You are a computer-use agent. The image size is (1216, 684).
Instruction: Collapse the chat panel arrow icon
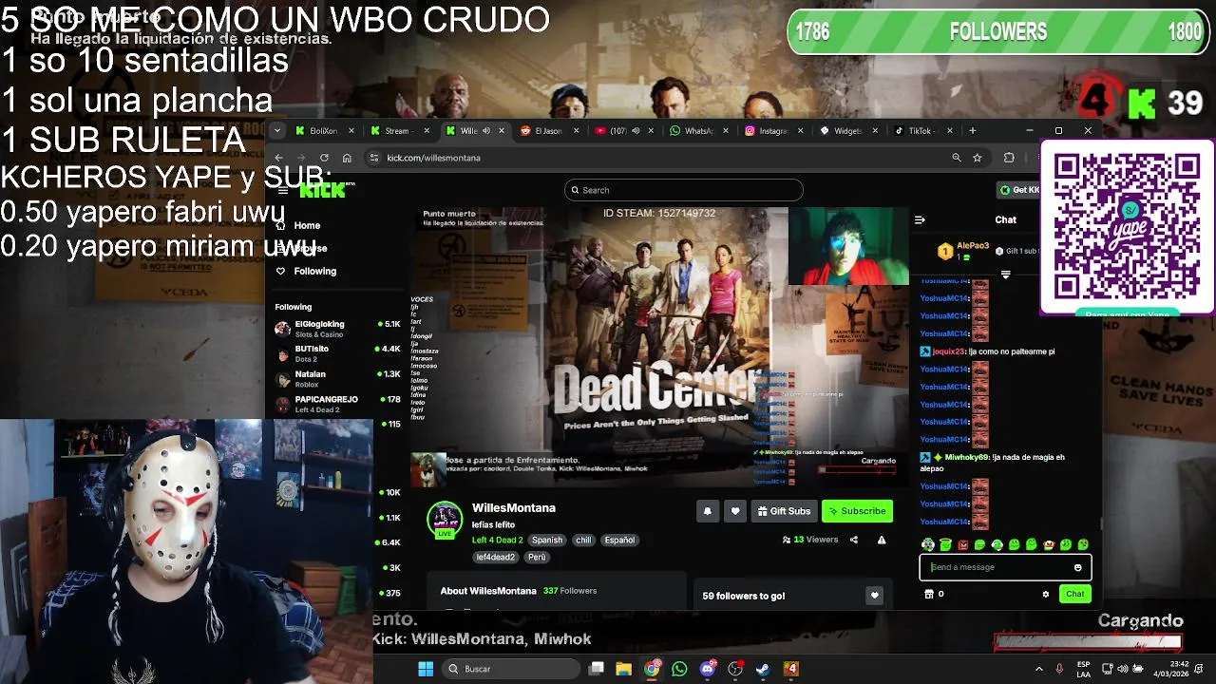tap(920, 219)
